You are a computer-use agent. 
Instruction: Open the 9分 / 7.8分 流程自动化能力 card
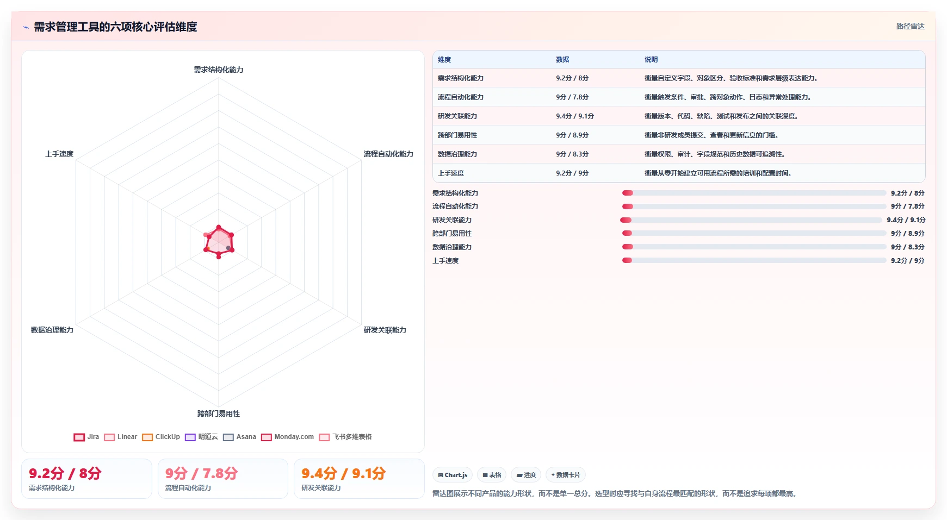(223, 479)
